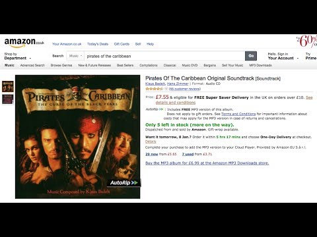Select the second thumbnail image
Viewport: 317px width, 237px height.
[8, 99]
